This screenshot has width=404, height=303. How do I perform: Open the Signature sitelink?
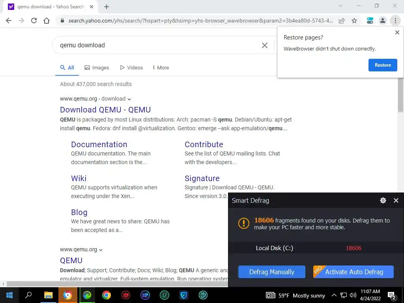click(x=202, y=178)
